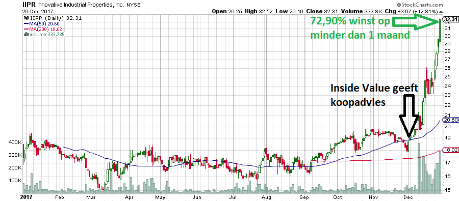The image size is (459, 201).
Task: Click the 'IIPR (Daily) 32.31' legend entry
Action: click(x=53, y=18)
